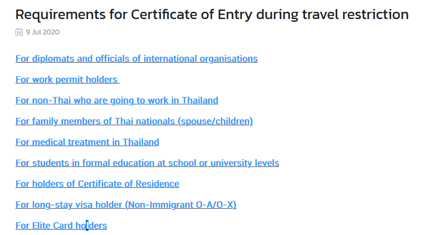Open the work permit holders link

[x=68, y=79]
